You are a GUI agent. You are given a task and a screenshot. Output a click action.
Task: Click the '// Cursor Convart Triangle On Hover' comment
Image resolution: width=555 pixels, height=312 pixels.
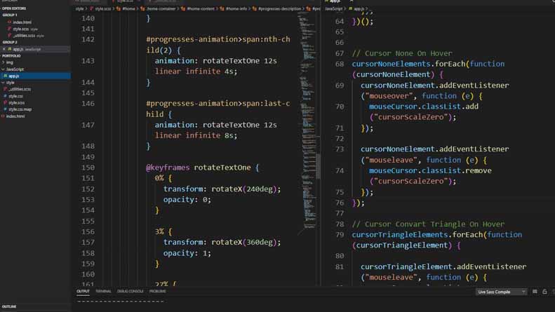[x=428, y=224]
